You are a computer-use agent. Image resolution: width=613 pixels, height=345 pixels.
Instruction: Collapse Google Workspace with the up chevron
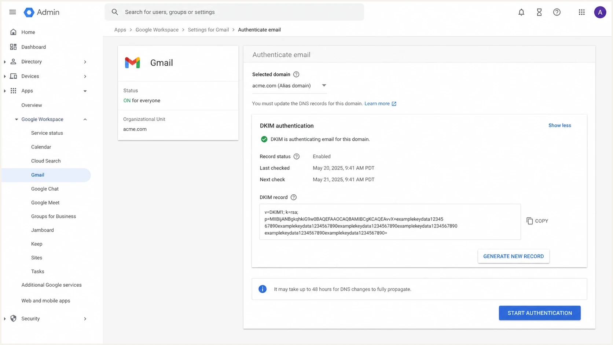point(85,119)
